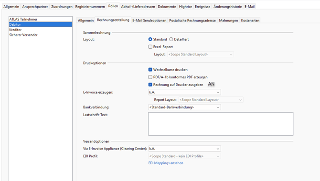Viewport: 320px width, 181px height.
Task: Enable PDF/A-1b konformes PDF erzeugen
Action: (x=150, y=77)
